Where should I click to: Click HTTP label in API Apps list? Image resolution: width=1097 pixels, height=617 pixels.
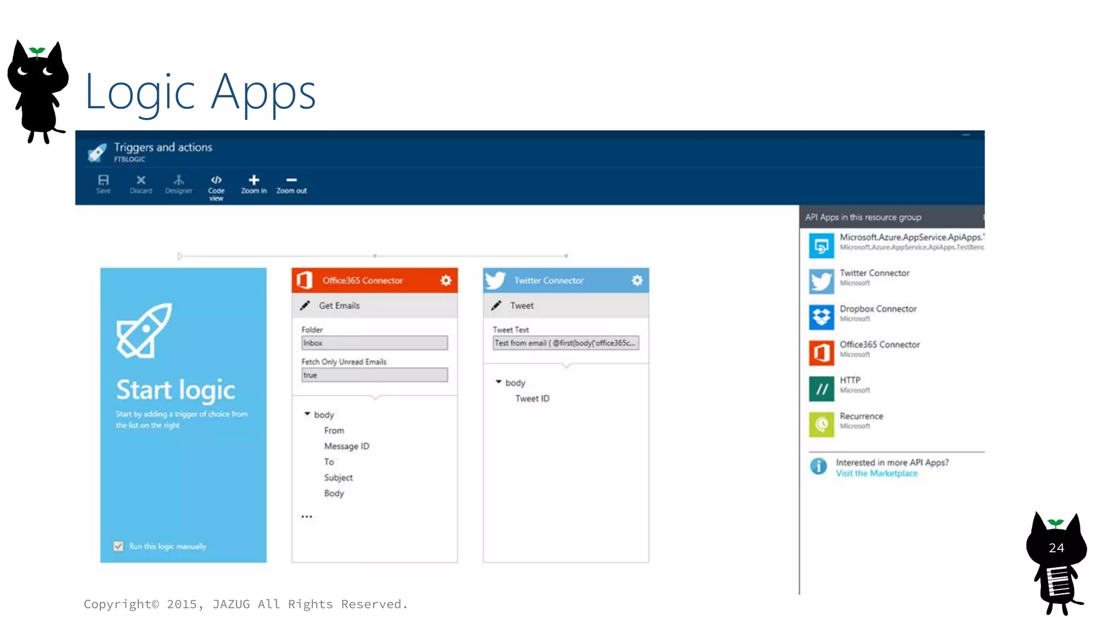click(x=850, y=380)
